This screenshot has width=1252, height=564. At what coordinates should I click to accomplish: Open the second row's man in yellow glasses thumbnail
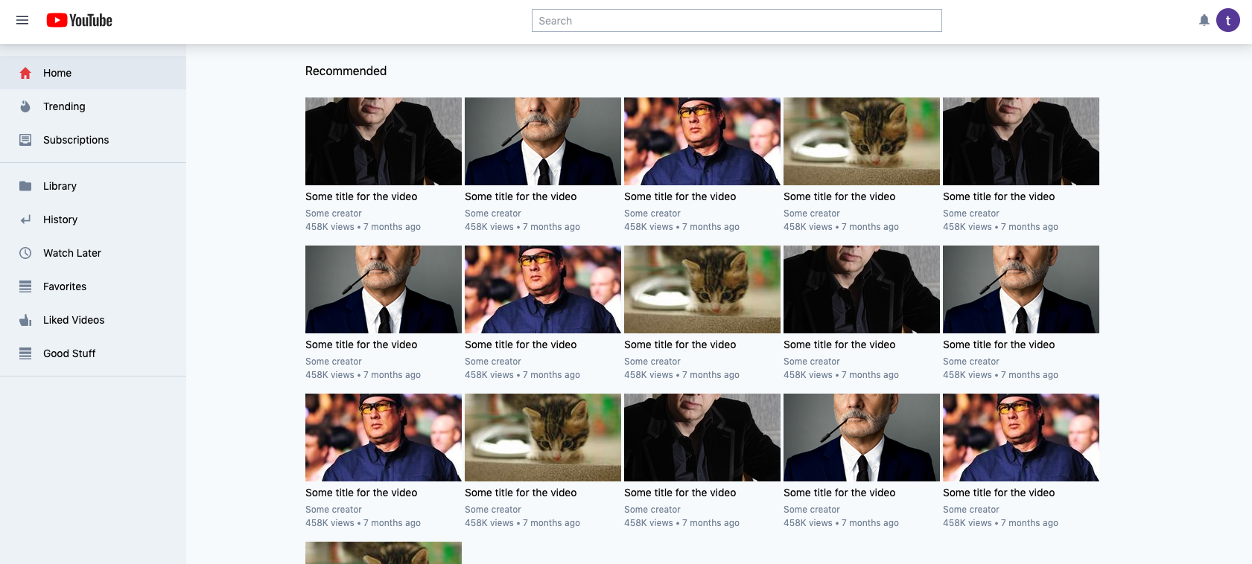pyautogui.click(x=543, y=289)
